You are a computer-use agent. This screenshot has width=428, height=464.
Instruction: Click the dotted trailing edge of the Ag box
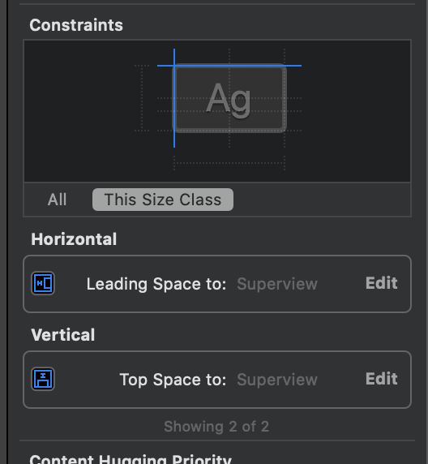click(285, 98)
